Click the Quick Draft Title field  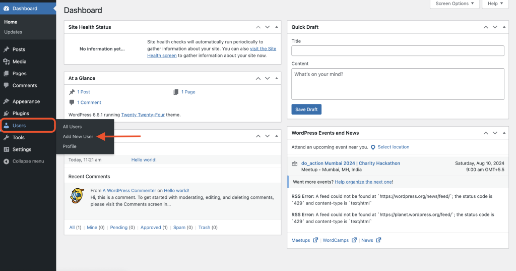[398, 51]
